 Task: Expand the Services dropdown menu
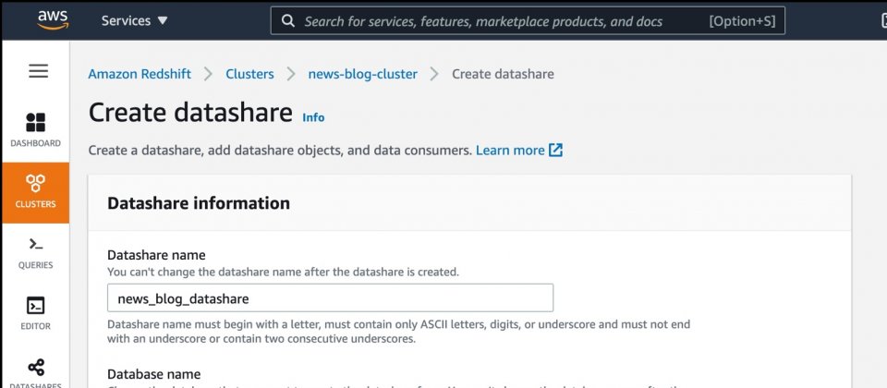coord(135,21)
